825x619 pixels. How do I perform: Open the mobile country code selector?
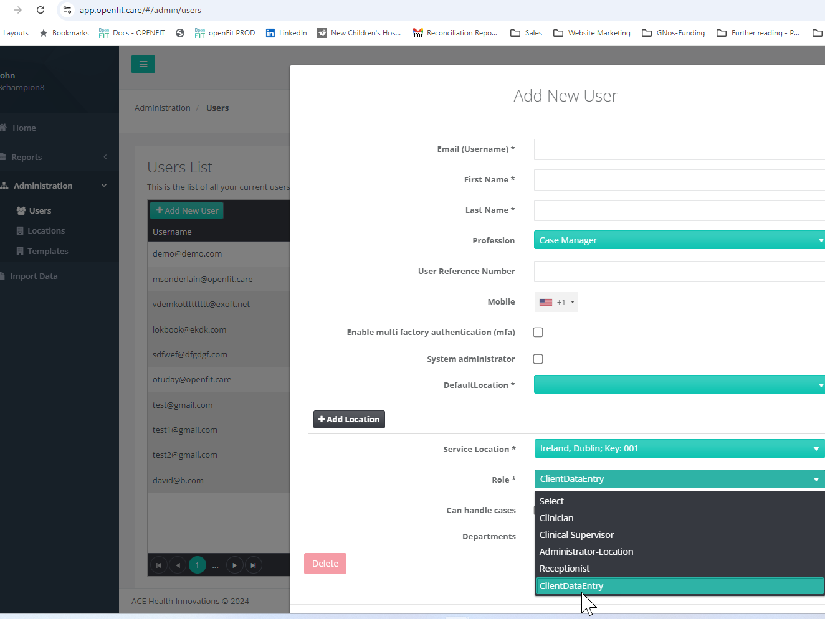coord(555,301)
